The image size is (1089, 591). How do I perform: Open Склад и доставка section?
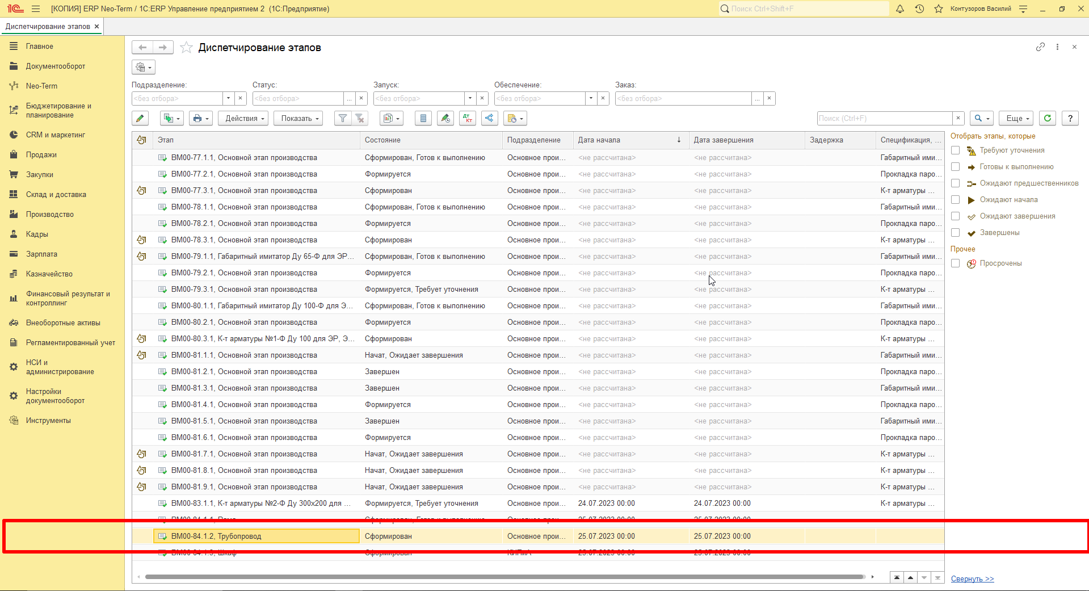tap(56, 194)
